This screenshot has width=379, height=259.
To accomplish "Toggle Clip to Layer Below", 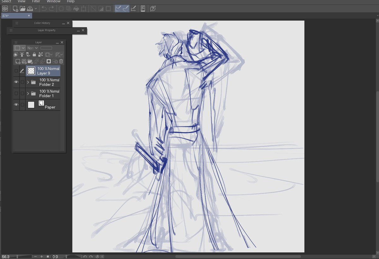I will (16, 55).
